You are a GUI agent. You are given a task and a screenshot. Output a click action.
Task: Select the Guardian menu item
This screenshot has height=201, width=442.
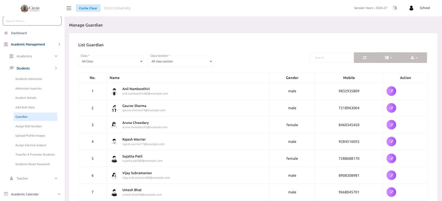click(x=36, y=117)
